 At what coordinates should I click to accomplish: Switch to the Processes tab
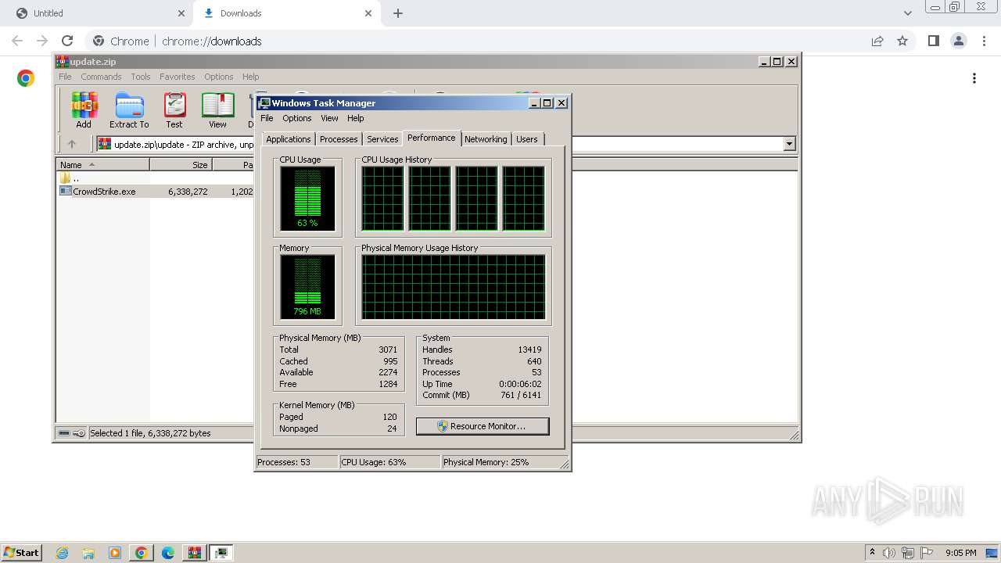(339, 139)
